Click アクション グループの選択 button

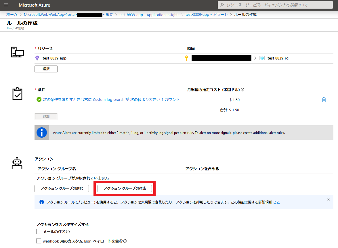(x=62, y=188)
